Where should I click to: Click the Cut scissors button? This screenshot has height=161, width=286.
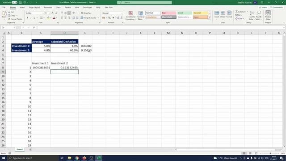pyautogui.click(x=11, y=12)
